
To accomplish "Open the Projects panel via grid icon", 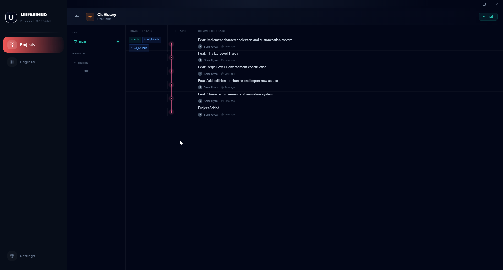I will [12, 45].
